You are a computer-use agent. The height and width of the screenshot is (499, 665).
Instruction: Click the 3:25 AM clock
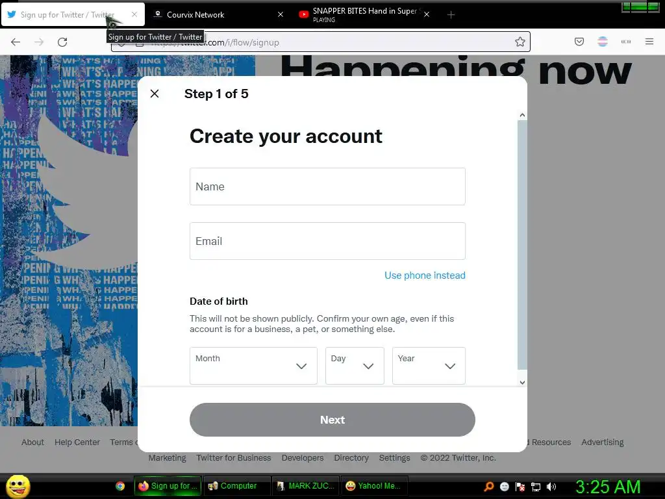click(x=608, y=487)
